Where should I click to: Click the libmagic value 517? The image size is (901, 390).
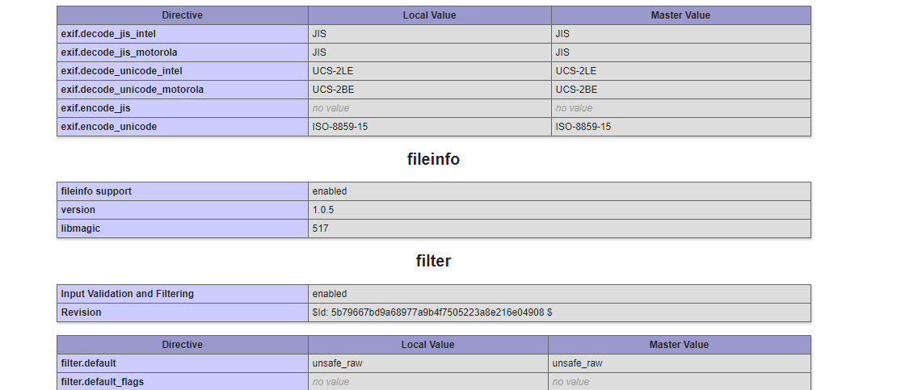(321, 229)
